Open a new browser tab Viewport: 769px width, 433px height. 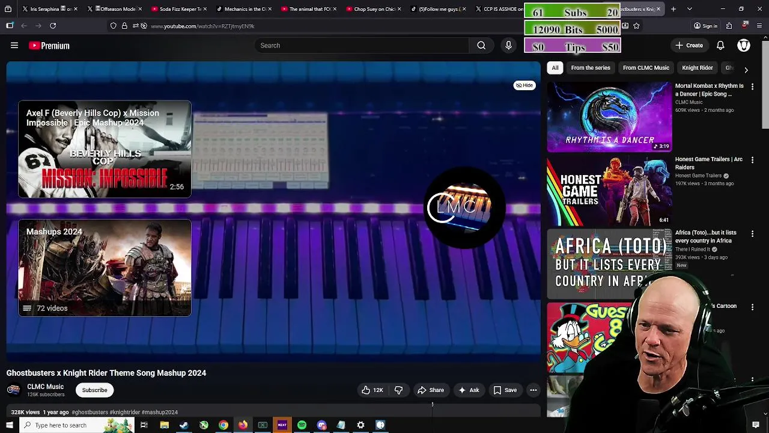click(673, 9)
